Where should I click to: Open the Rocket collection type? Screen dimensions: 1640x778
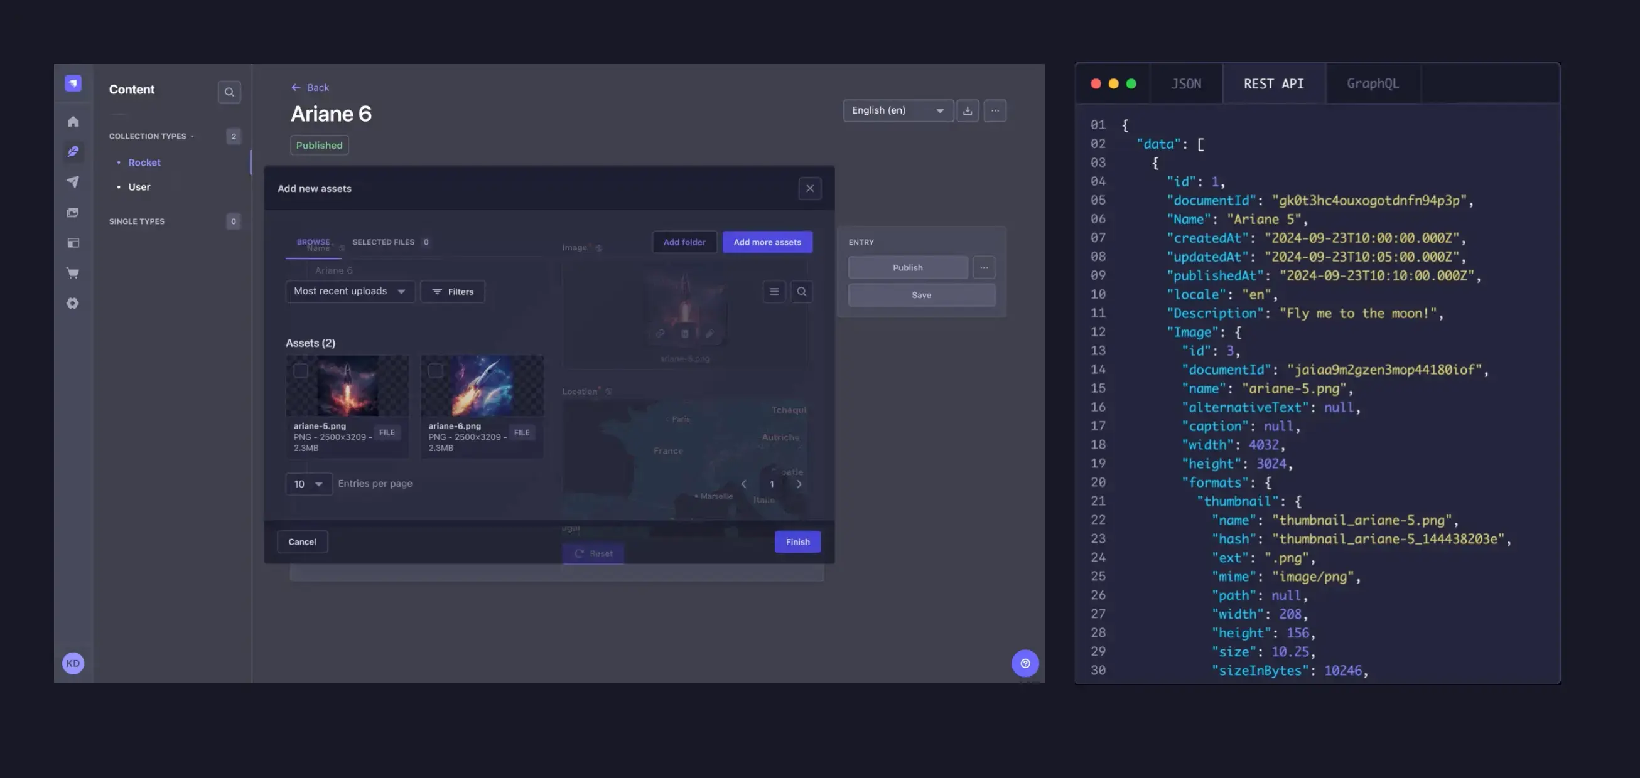144,163
